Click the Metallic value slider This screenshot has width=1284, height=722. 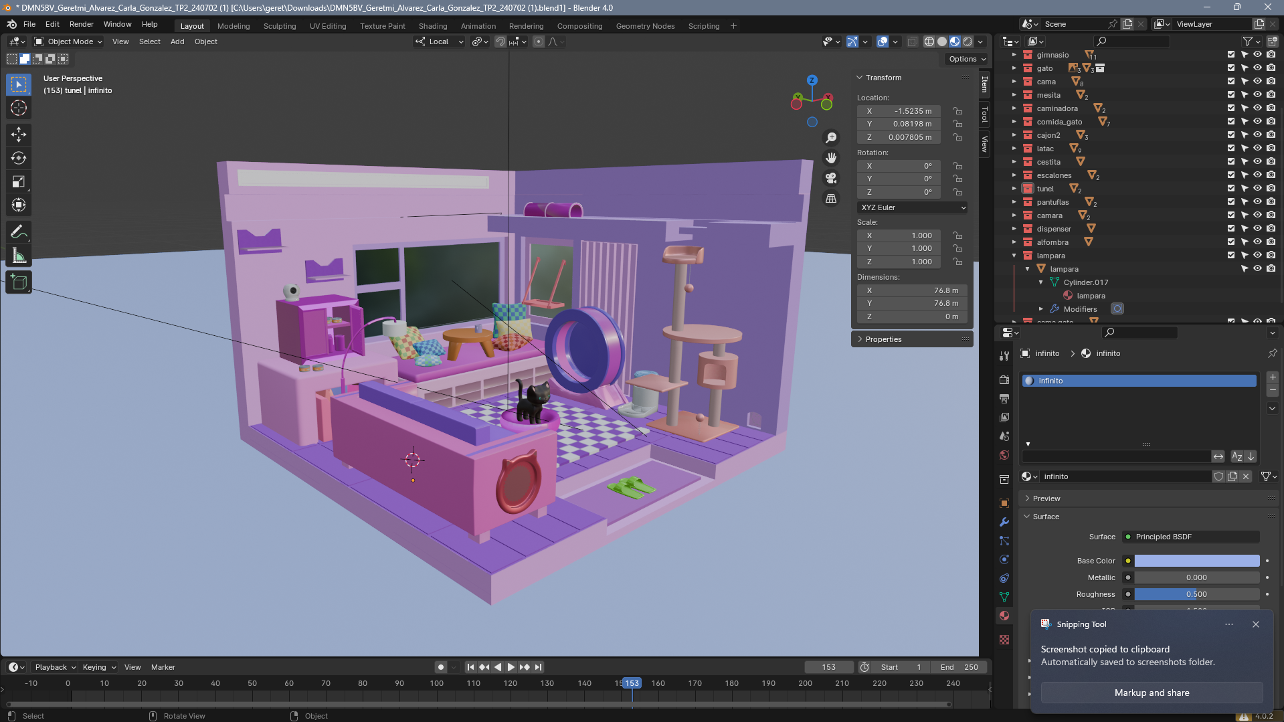[x=1196, y=577]
